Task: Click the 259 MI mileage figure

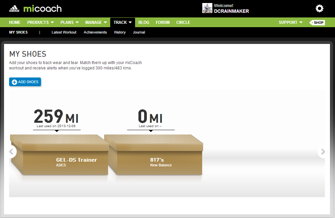Action: 56,116
